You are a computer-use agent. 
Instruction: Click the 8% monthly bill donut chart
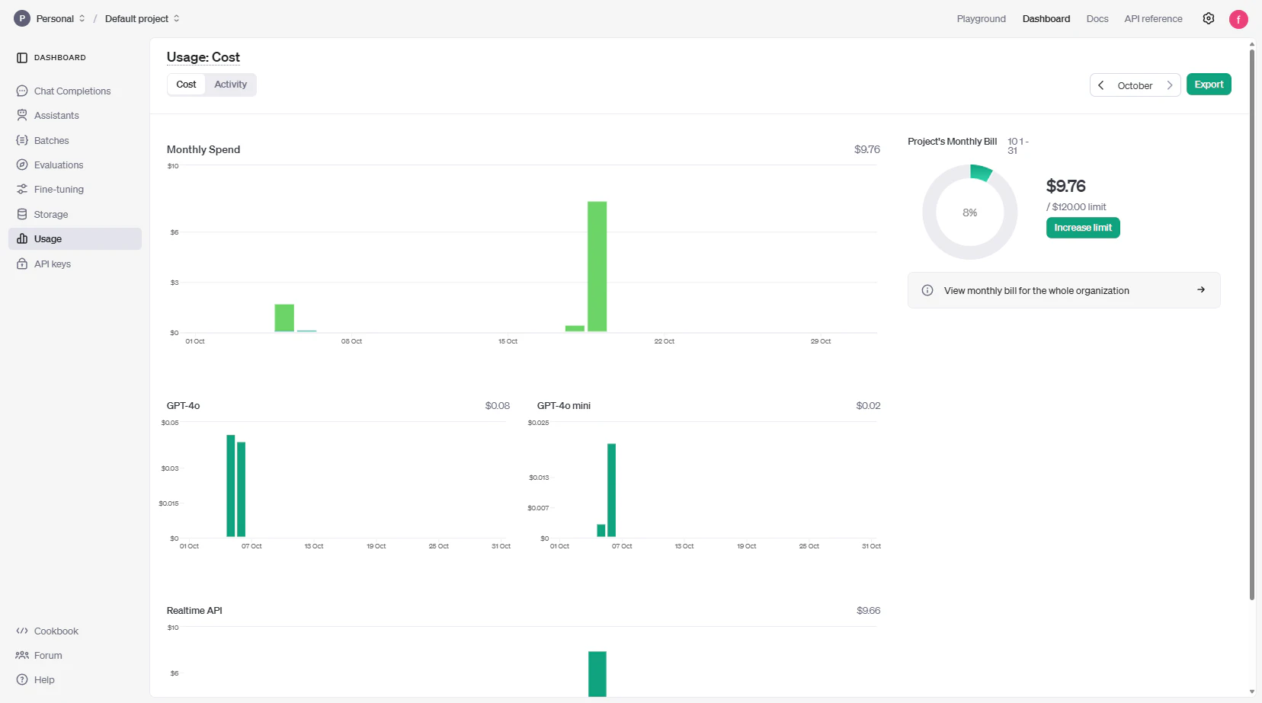point(970,212)
